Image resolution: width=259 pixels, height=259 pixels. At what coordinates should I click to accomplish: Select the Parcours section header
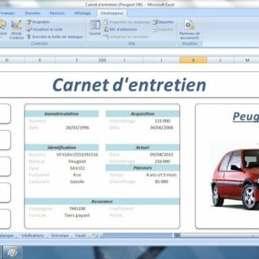(x=143, y=168)
